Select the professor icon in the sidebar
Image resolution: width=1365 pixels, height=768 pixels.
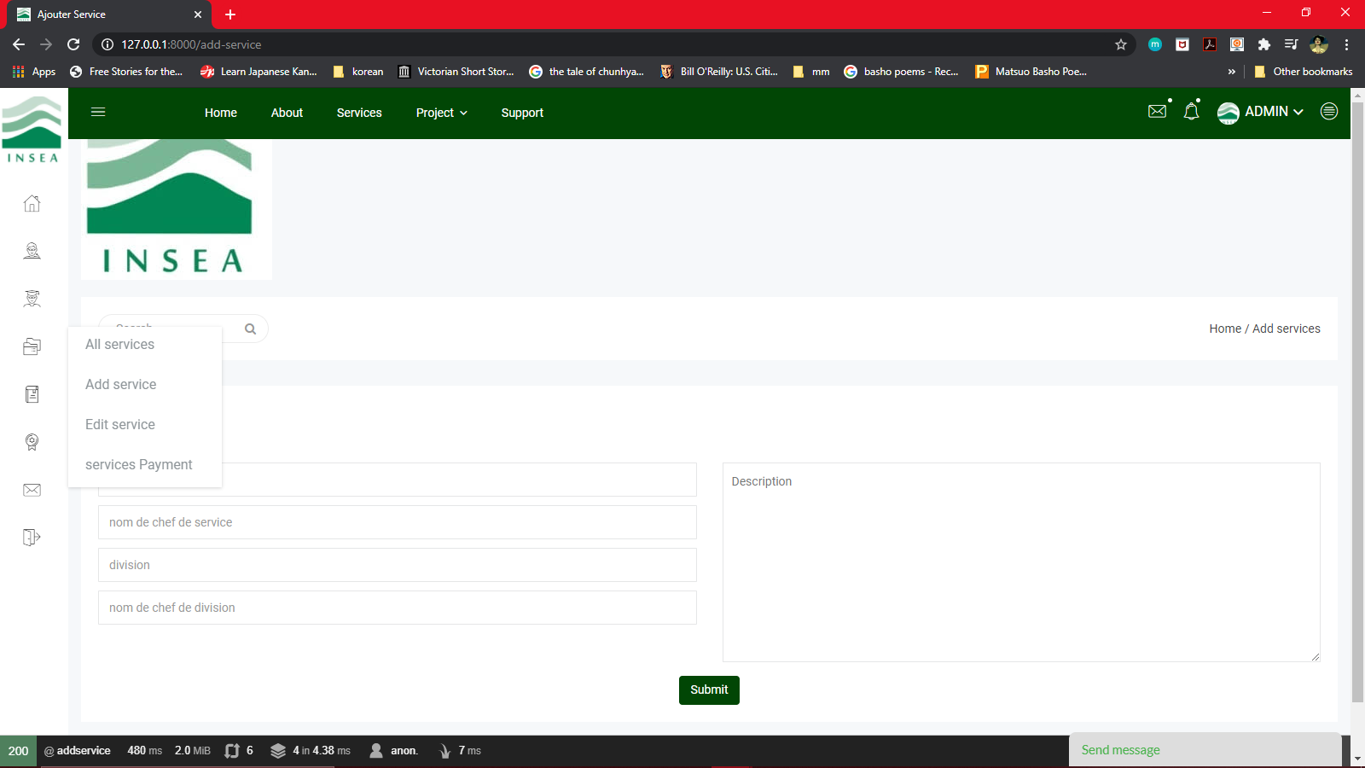pos(32,250)
